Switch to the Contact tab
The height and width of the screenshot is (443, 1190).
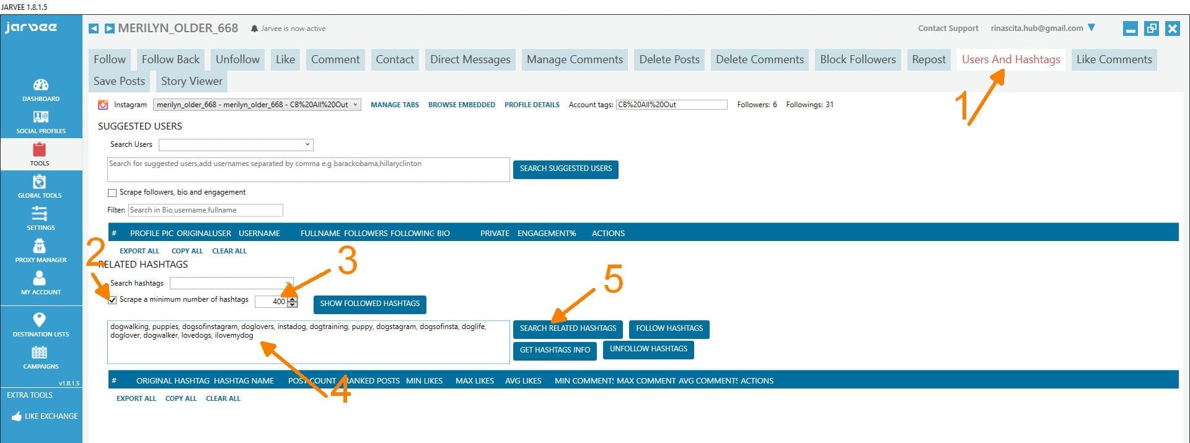pyautogui.click(x=395, y=59)
